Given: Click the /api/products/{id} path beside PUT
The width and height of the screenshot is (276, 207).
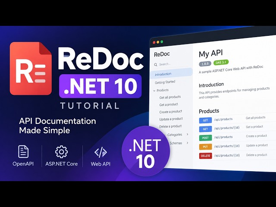Looking at the screenshot, I should pos(227,146).
